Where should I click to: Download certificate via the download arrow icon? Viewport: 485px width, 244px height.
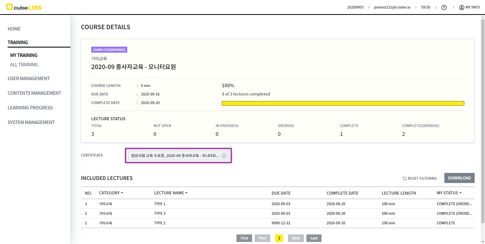(224, 156)
